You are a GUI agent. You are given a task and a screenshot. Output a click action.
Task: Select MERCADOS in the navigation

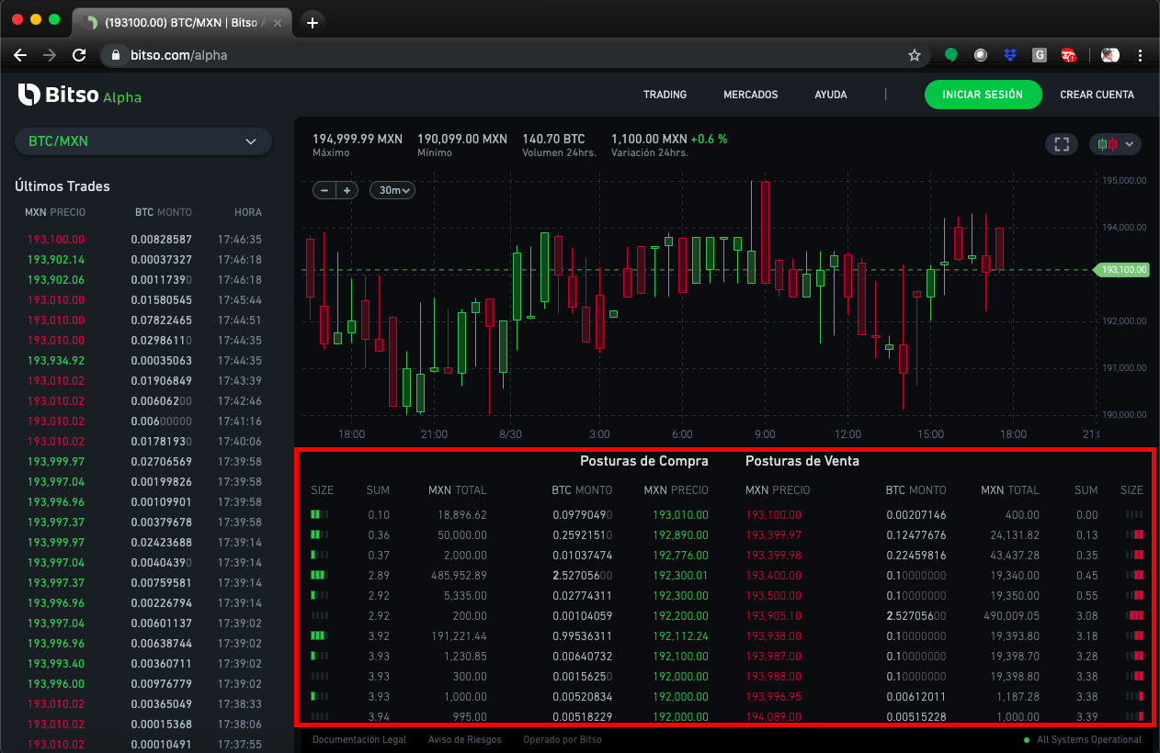[750, 95]
